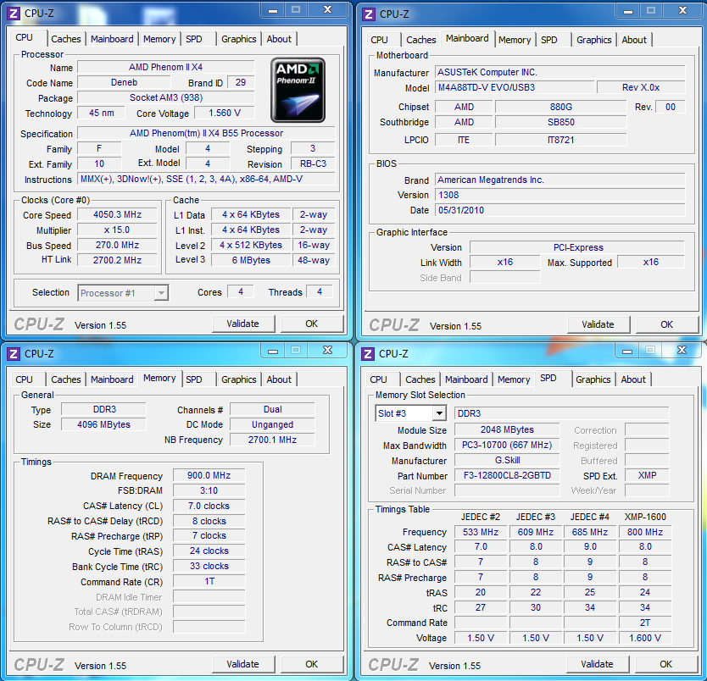Click OK button in Memory window
The width and height of the screenshot is (707, 681).
[312, 664]
